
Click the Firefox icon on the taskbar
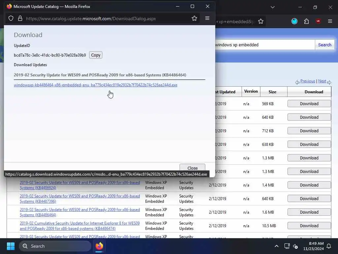pos(99,246)
